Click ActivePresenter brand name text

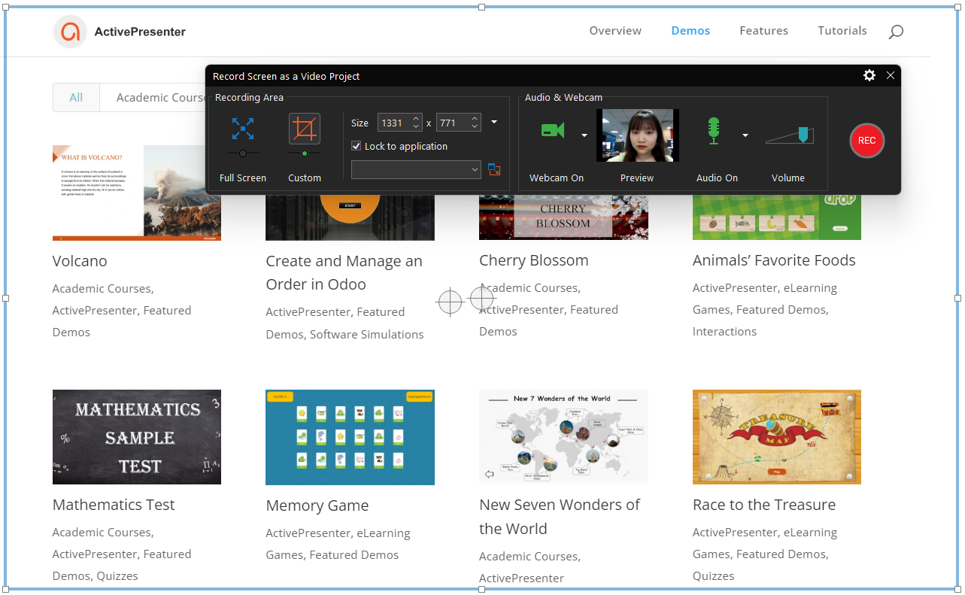pyautogui.click(x=140, y=32)
